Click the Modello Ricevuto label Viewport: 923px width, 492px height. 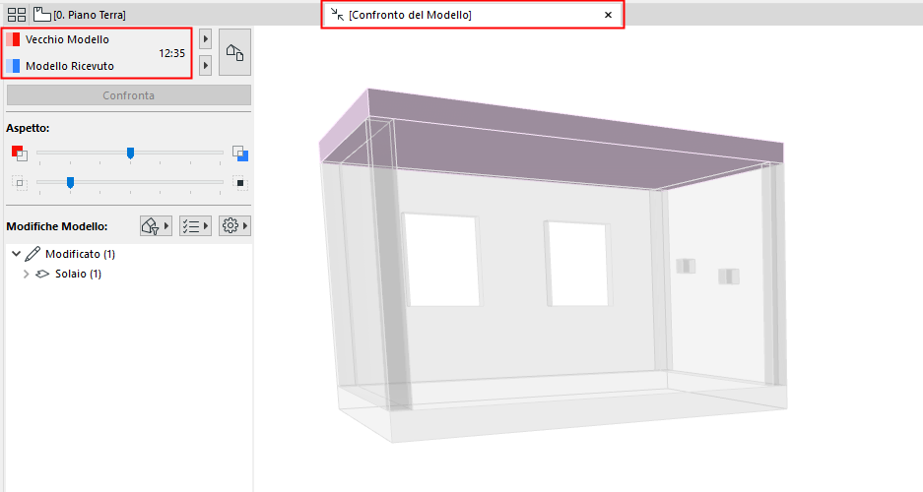pyautogui.click(x=70, y=66)
